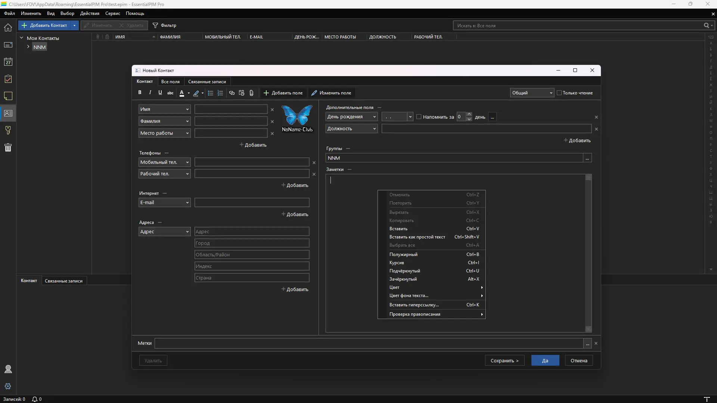Expand the Мобильный тел. field type dropdown
Image resolution: width=717 pixels, height=403 pixels.
187,162
